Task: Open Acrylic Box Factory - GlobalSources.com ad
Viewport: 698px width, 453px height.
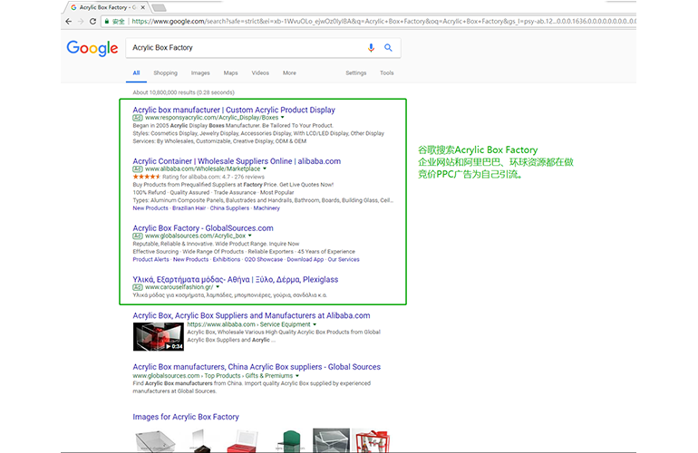Action: point(203,228)
